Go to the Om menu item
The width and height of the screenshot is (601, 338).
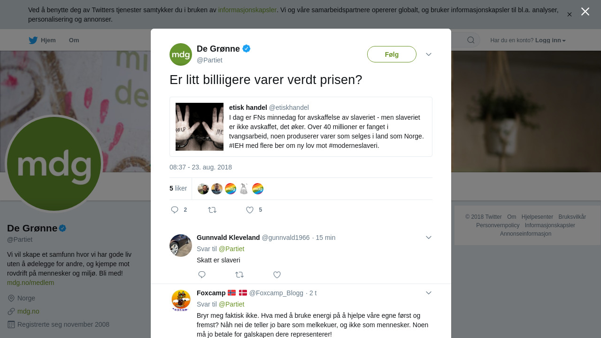click(74, 40)
